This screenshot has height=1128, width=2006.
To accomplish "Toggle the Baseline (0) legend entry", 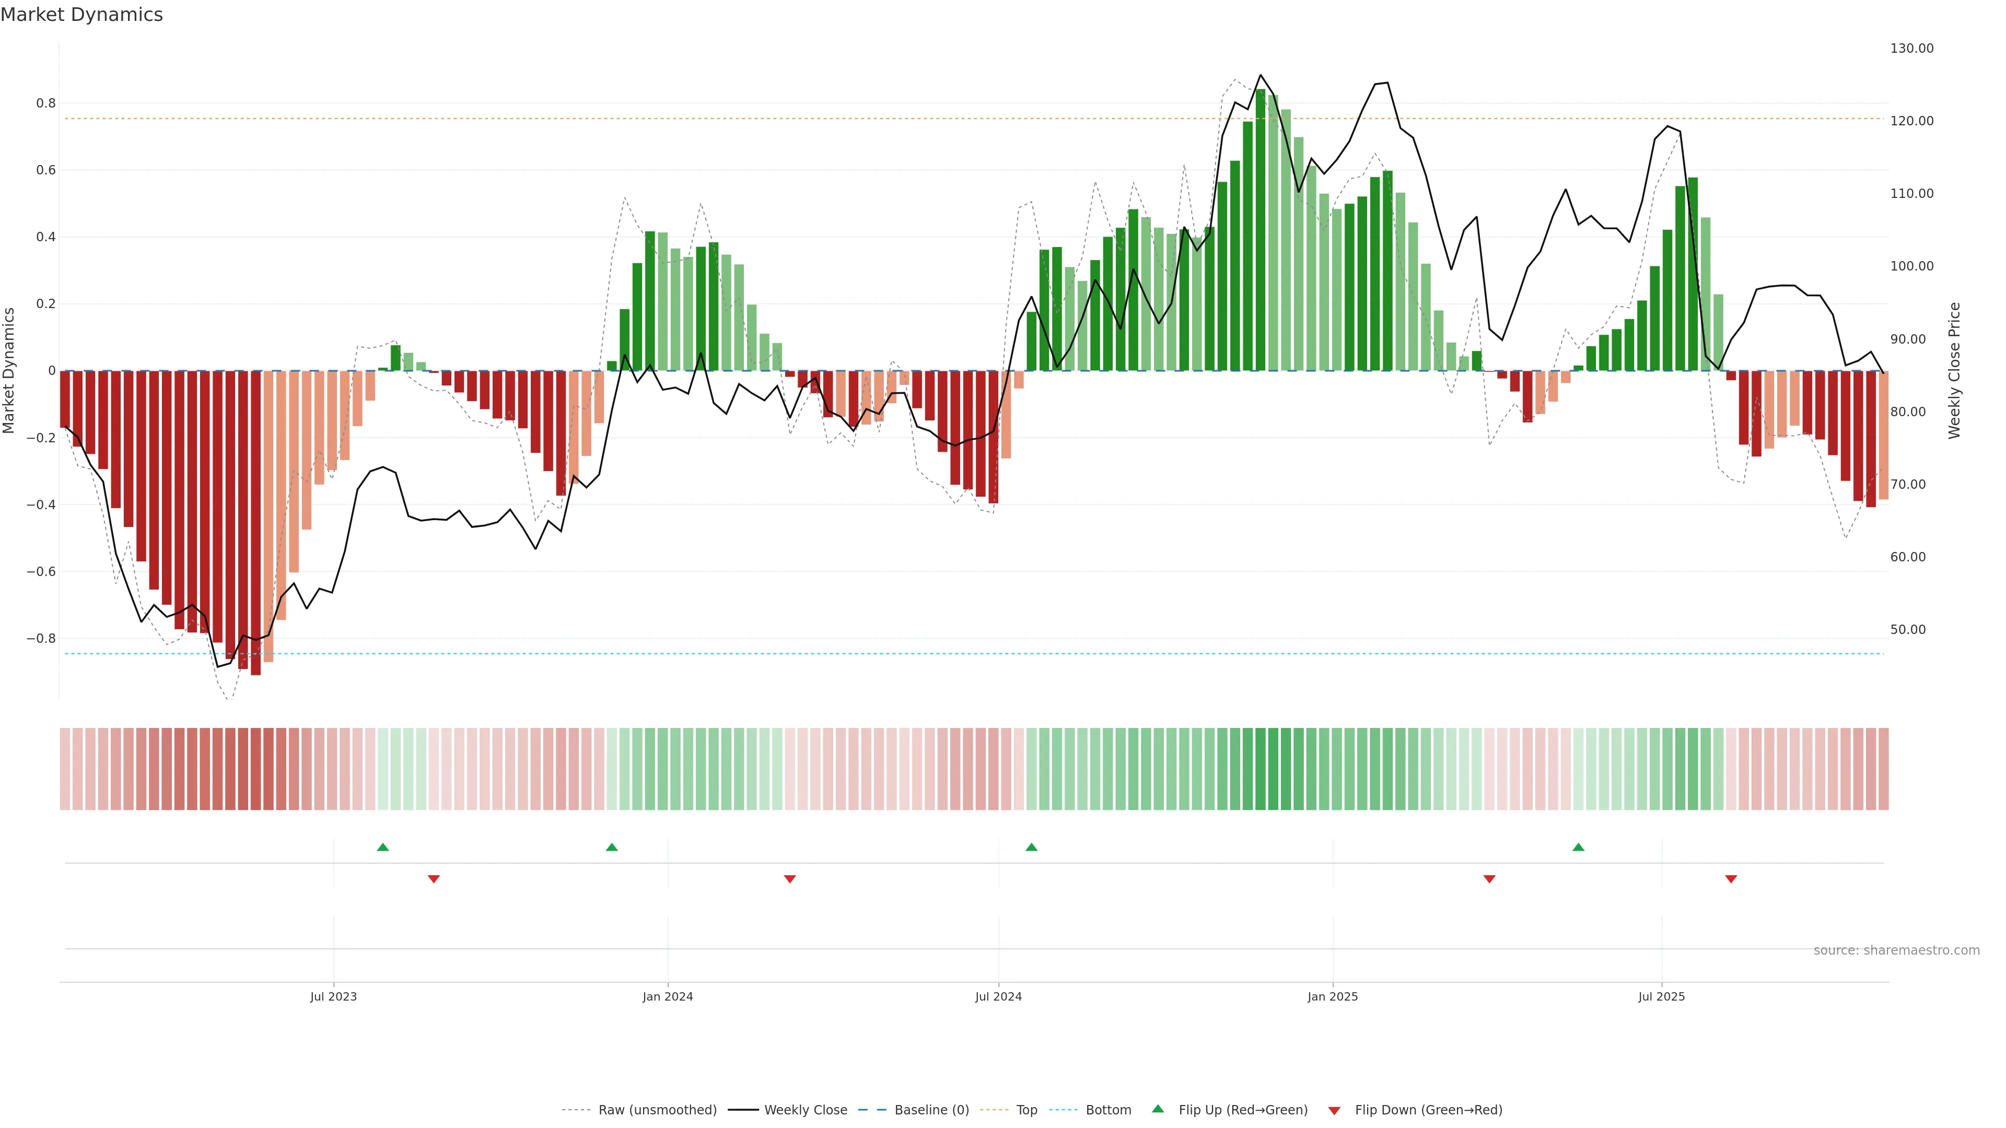I will coord(930,1110).
